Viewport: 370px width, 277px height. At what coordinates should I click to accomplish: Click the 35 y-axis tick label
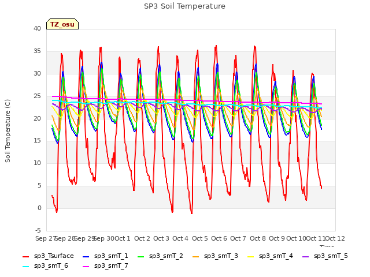pos(37,51)
